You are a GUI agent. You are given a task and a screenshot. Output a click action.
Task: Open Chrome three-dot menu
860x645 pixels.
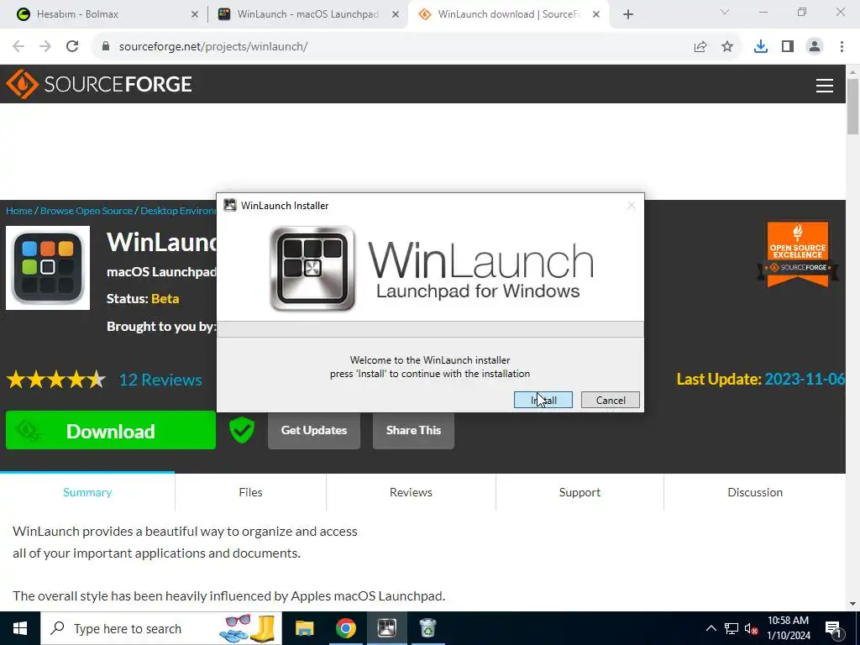842,47
